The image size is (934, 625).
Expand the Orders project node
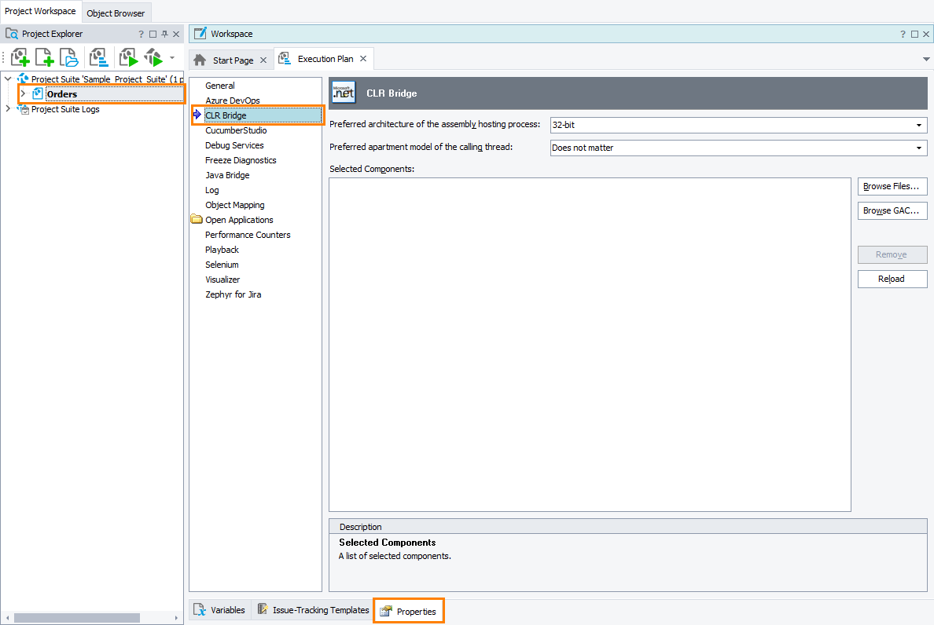coord(23,94)
